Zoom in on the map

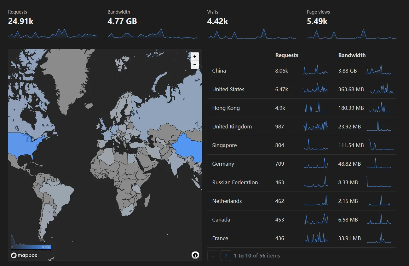click(195, 56)
